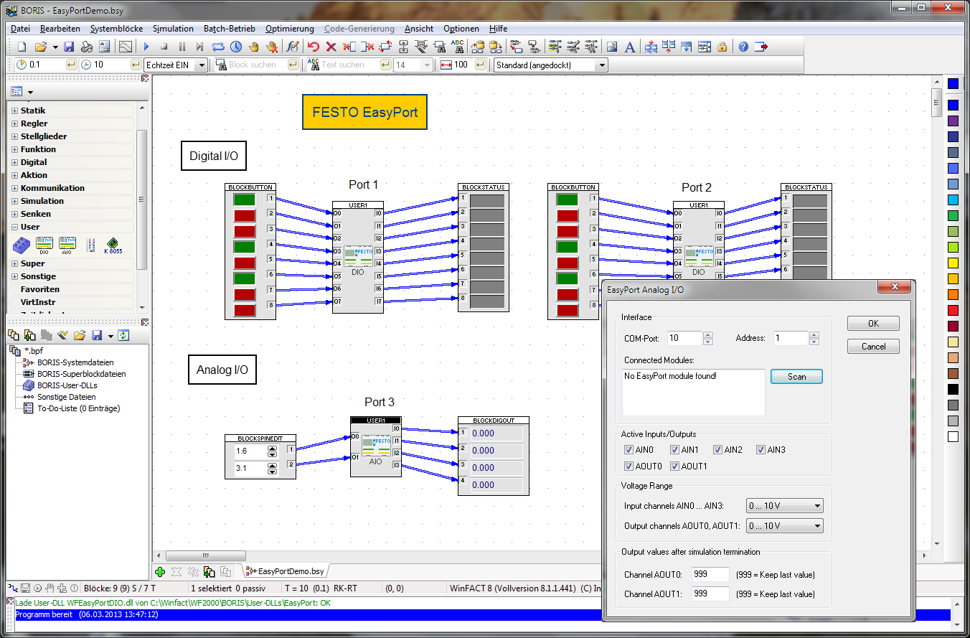Viewport: 970px width, 638px height.
Task: Collapse the User block category
Action: [x=15, y=227]
